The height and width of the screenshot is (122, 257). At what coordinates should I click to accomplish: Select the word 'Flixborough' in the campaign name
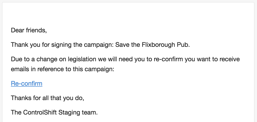[156, 45]
